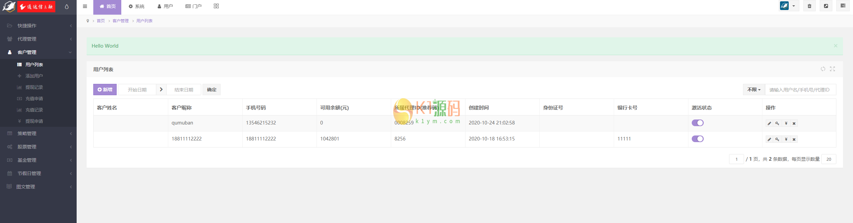
Task: Open 添加用户 in sidebar
Action: click(38, 76)
